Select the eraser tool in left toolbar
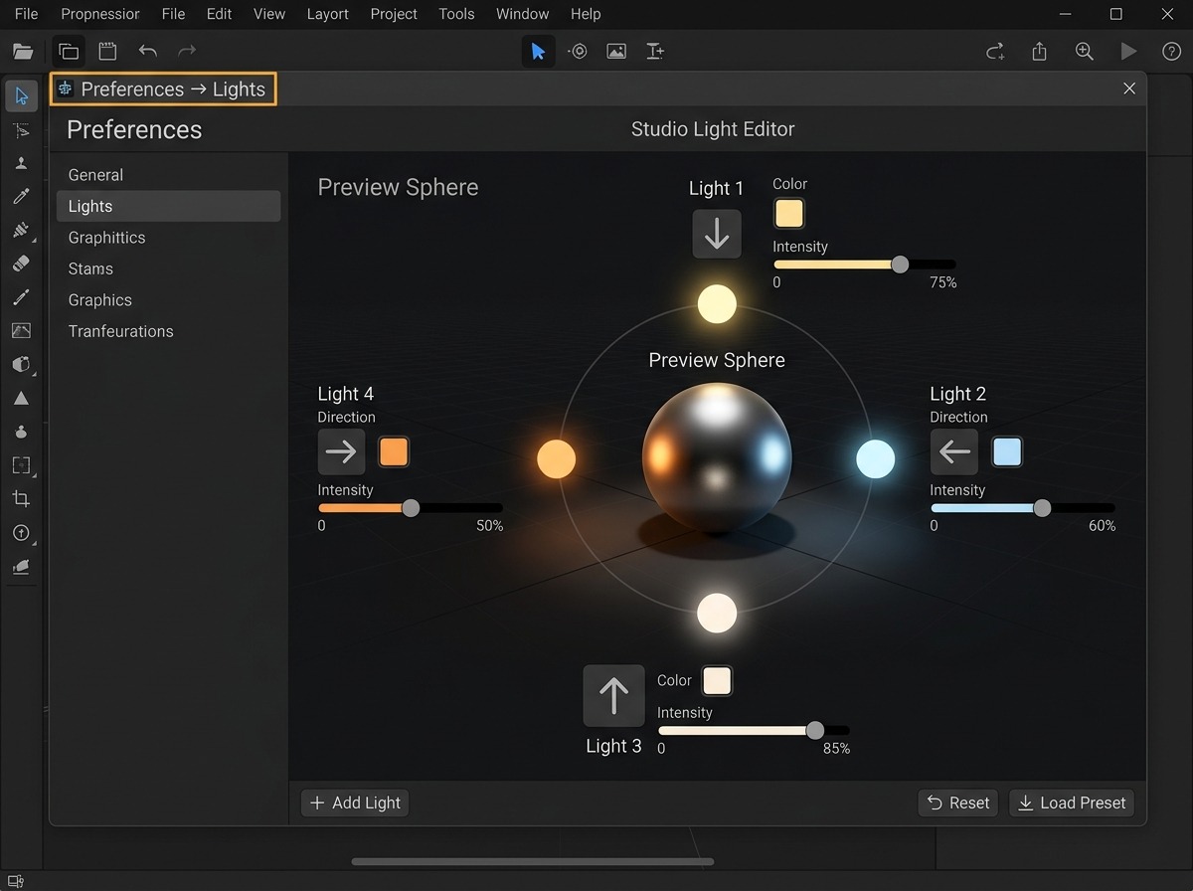The image size is (1193, 891). (21, 264)
